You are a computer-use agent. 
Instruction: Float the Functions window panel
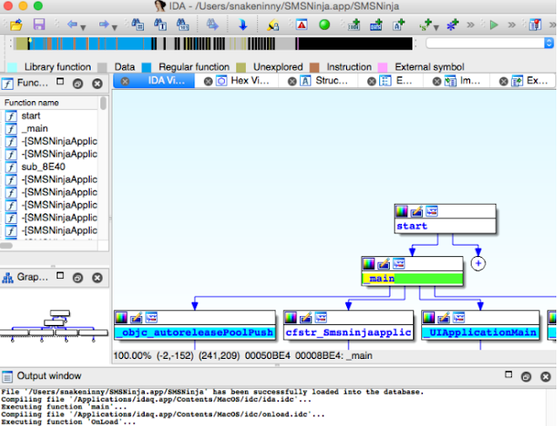[x=78, y=84]
